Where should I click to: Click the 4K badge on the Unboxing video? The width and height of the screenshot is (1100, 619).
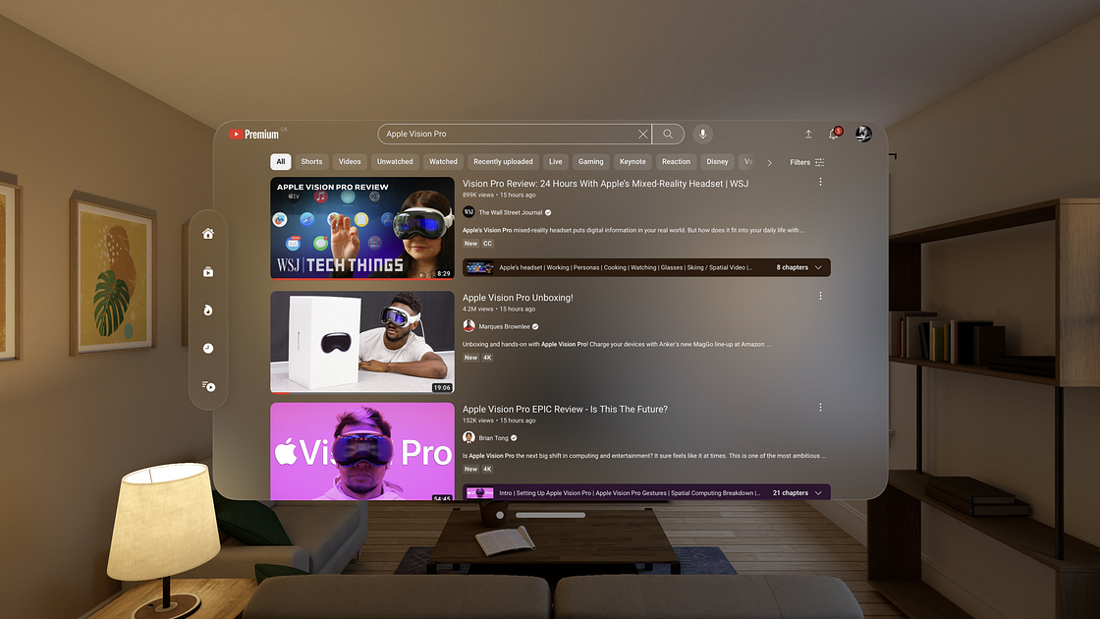point(487,358)
